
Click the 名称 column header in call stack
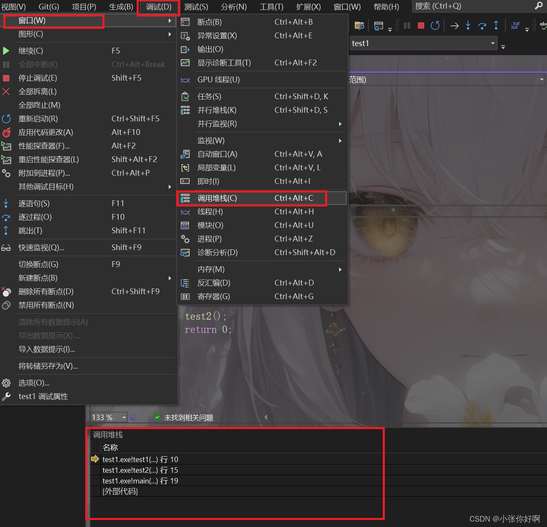click(x=110, y=448)
